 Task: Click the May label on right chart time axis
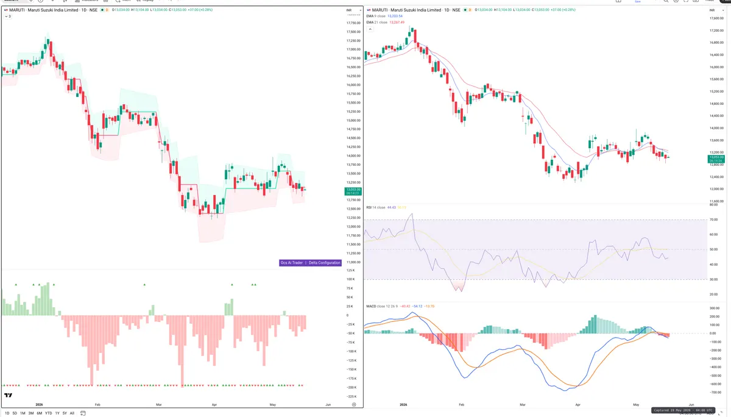(636, 404)
